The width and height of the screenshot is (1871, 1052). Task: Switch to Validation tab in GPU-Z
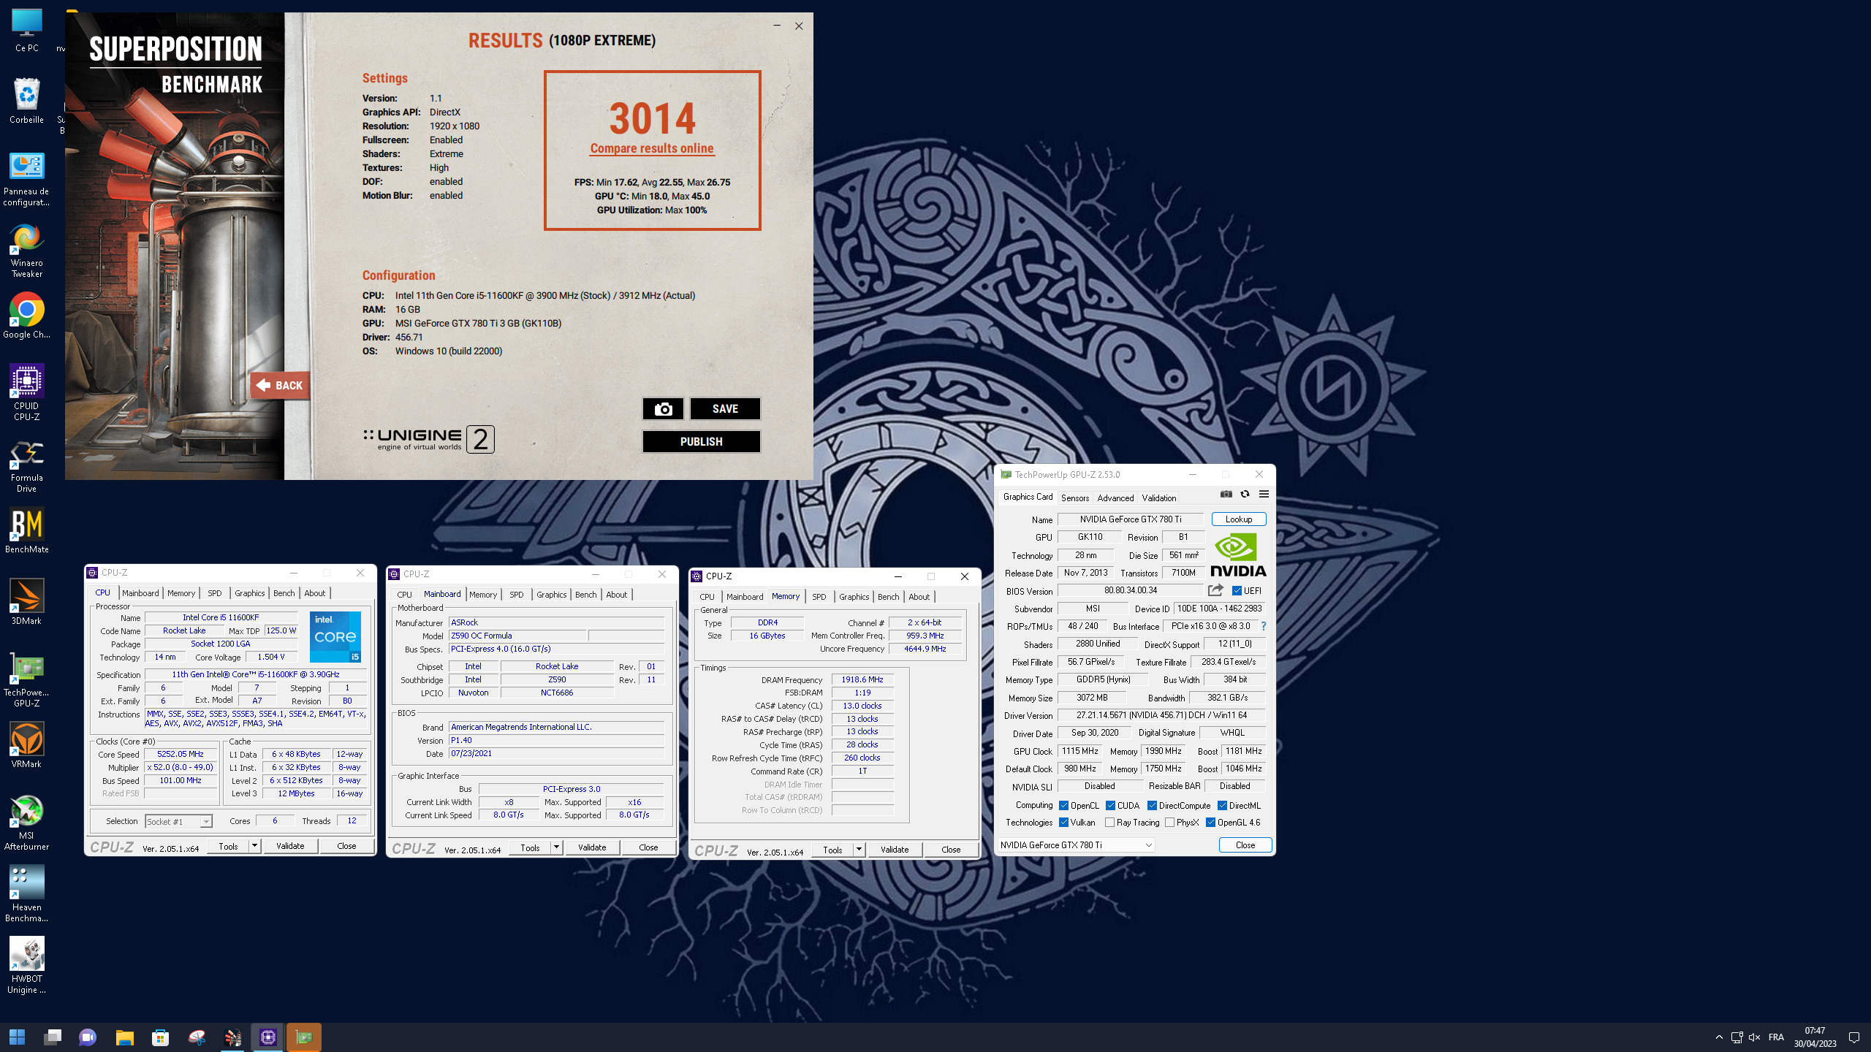(1159, 498)
